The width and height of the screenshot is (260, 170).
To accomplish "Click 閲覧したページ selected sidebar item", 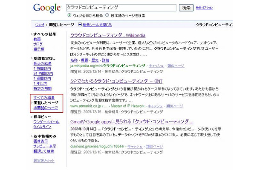I will click(x=46, y=103).
